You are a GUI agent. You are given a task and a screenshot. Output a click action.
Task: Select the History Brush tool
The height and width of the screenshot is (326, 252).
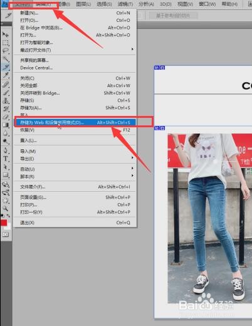(x=6, y=108)
